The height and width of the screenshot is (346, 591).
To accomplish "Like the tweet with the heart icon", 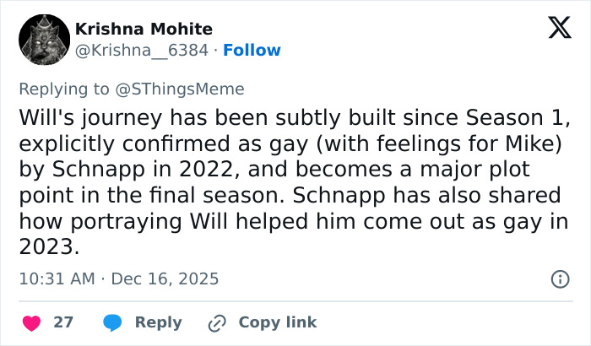I will pyautogui.click(x=31, y=322).
